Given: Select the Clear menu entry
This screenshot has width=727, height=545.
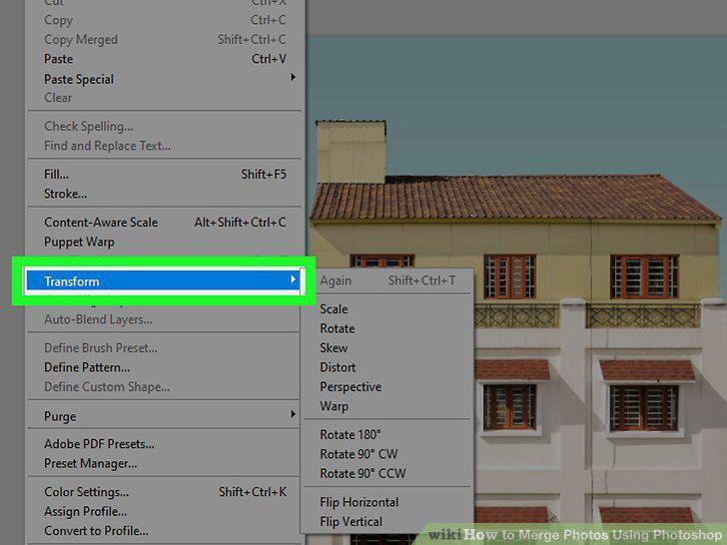Looking at the screenshot, I should [165, 98].
